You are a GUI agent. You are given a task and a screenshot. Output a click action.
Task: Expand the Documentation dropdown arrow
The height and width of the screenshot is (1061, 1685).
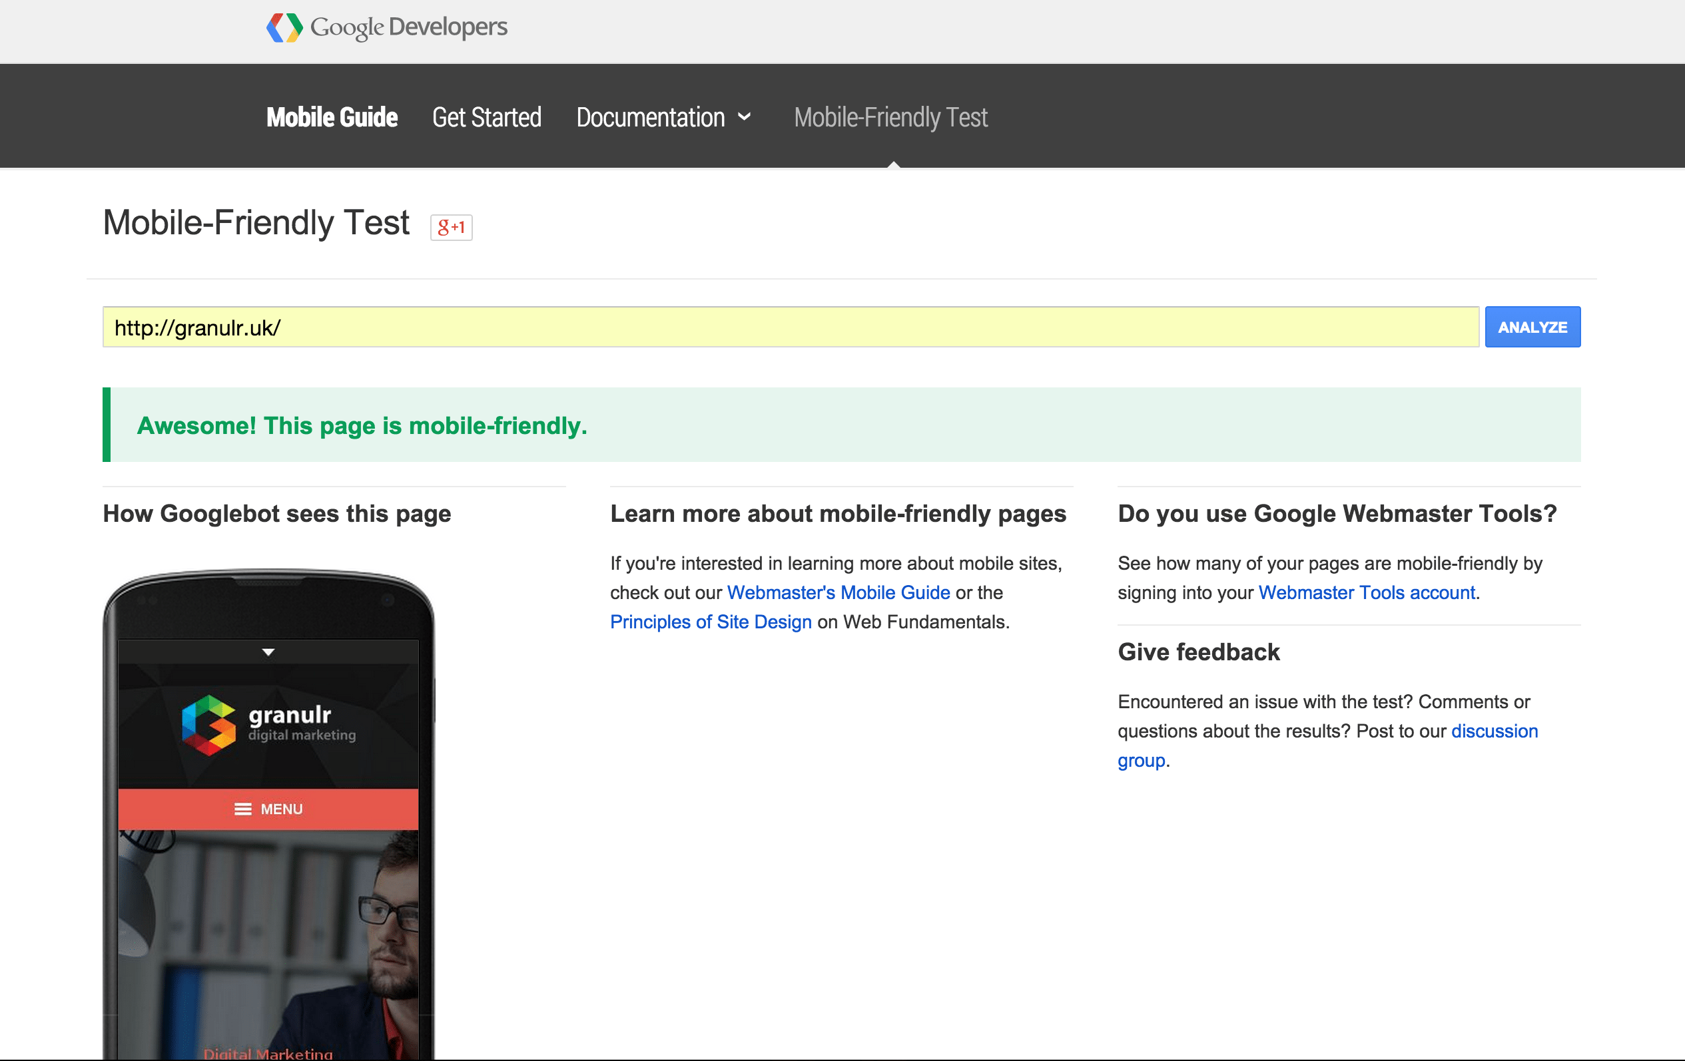(x=745, y=116)
